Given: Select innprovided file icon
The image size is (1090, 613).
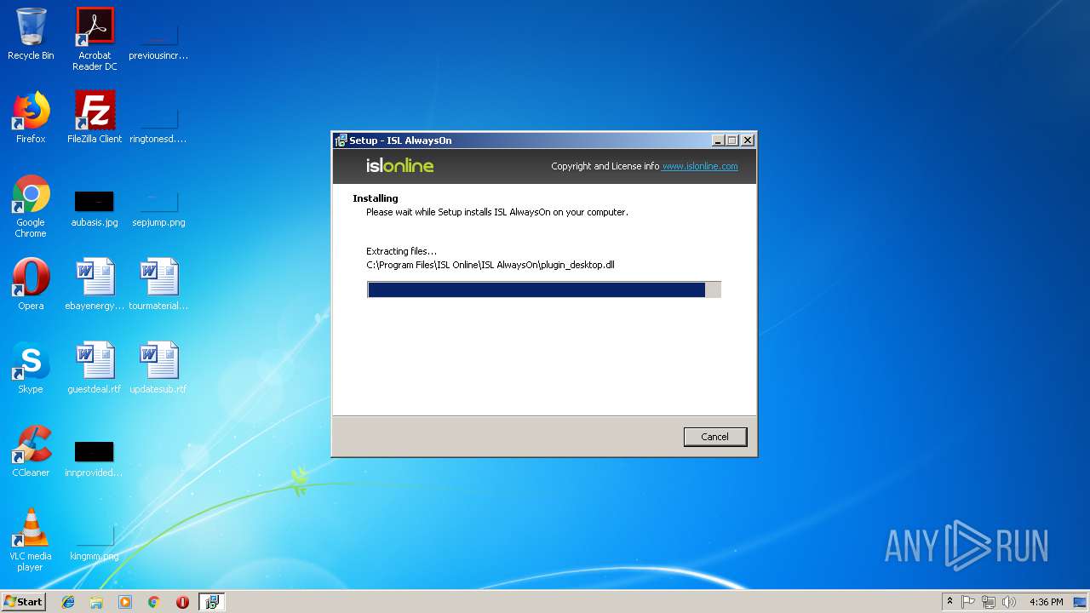Looking at the screenshot, I should (x=95, y=457).
